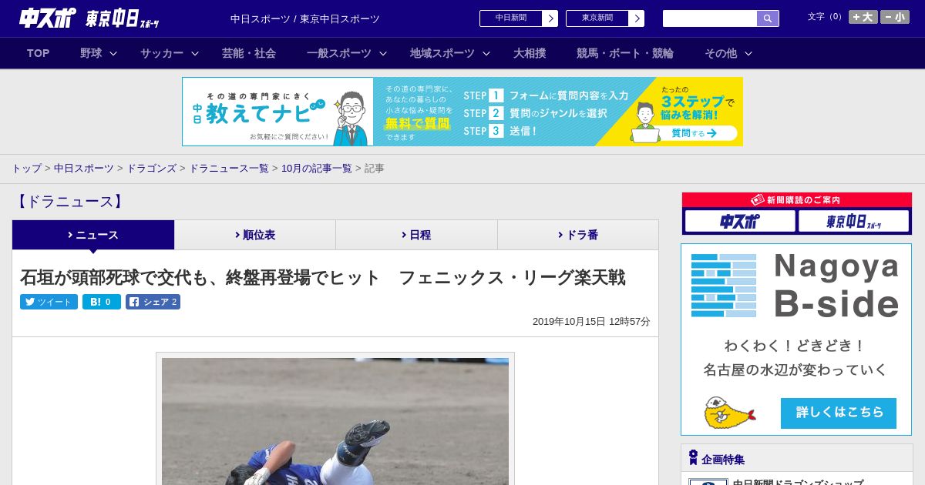The image size is (925, 485).
Task: Switch to the 順位表 tab
Action: [255, 235]
